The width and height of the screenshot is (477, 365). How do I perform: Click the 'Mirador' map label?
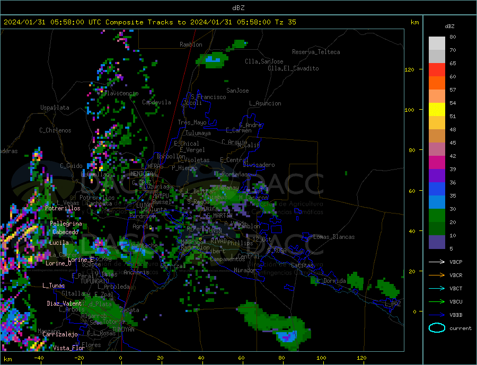(x=245, y=270)
